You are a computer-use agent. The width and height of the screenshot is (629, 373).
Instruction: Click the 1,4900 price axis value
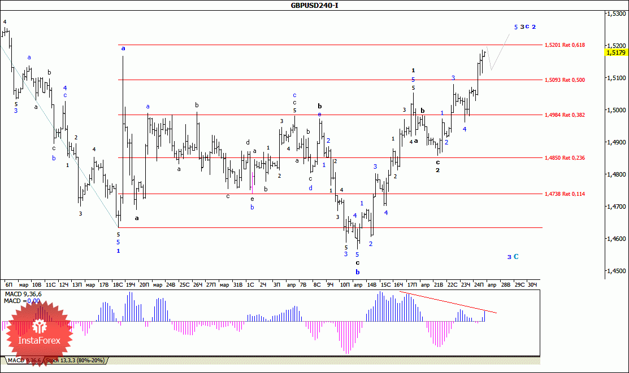coord(616,142)
